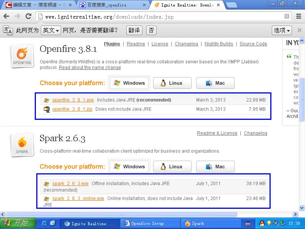Open the Nightly Builds link
Screen dimensions: 305x229
click(x=219, y=44)
